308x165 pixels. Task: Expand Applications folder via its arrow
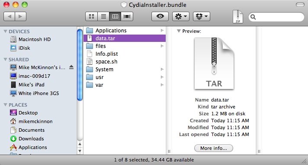pos(162,30)
